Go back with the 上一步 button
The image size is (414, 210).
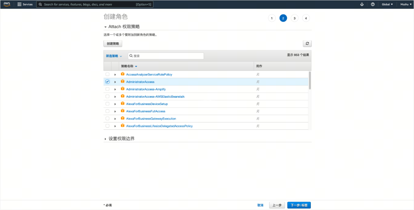[x=277, y=205]
